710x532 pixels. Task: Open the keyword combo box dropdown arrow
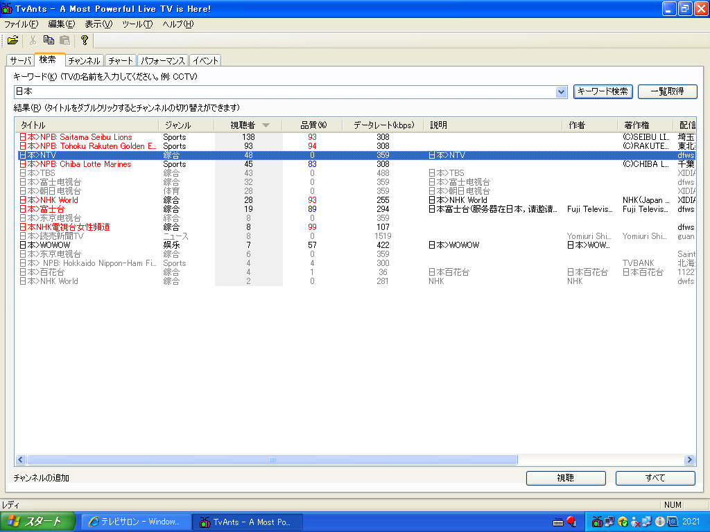[561, 92]
